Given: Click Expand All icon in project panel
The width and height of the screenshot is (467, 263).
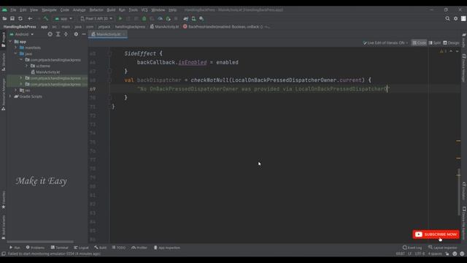Looking at the screenshot, I should point(58,34).
